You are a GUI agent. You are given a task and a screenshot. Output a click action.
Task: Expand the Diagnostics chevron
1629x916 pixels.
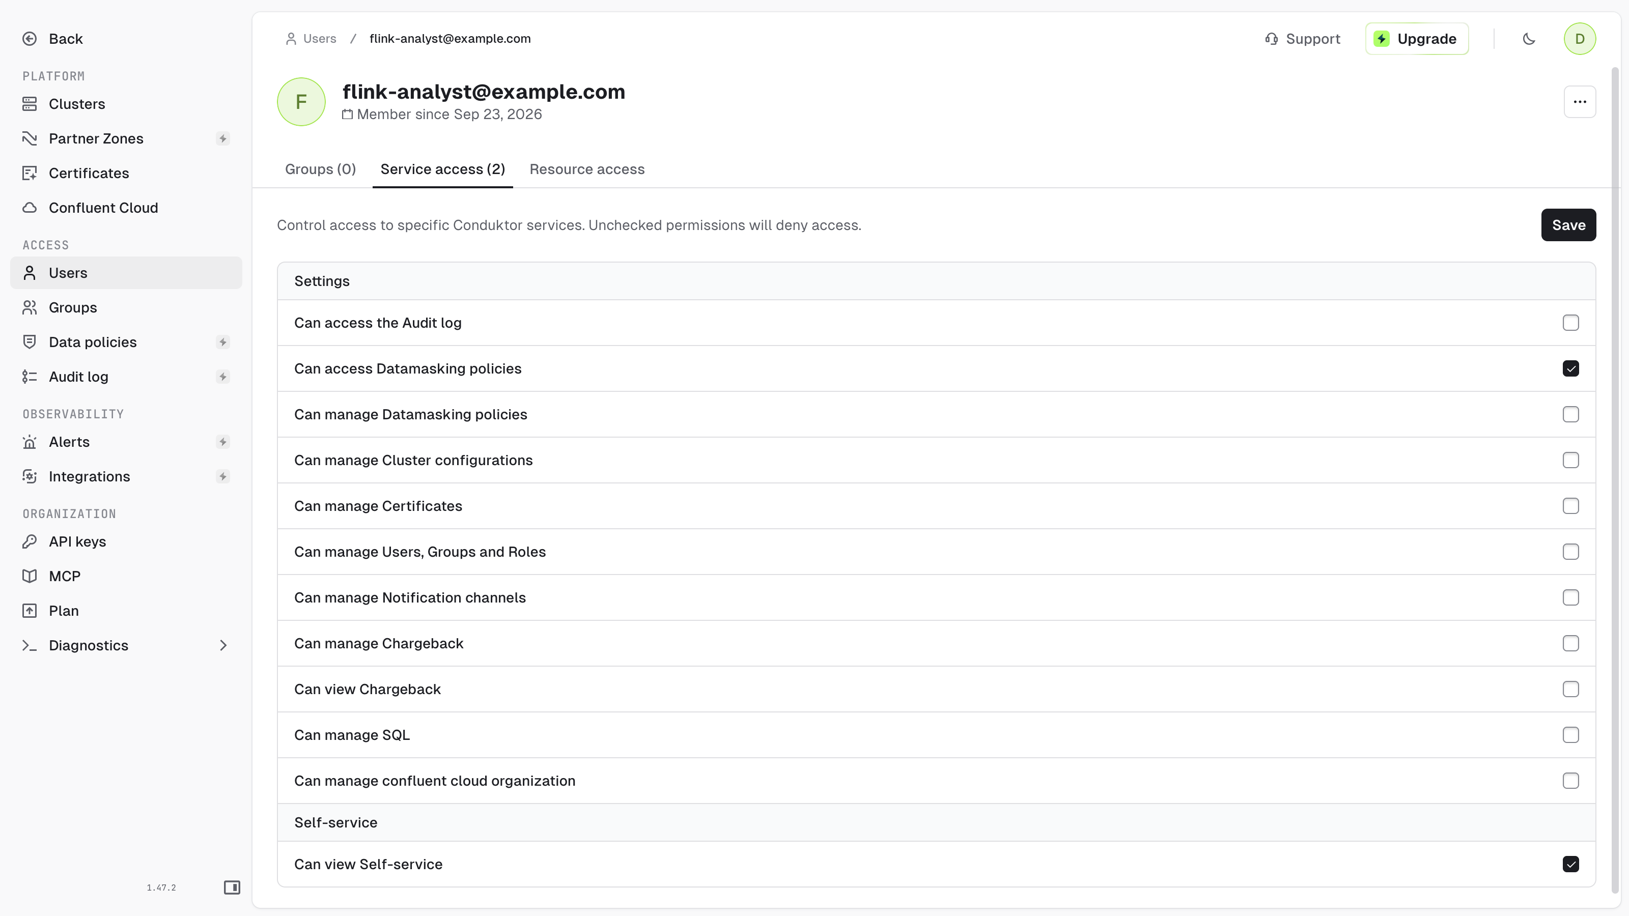(x=222, y=645)
